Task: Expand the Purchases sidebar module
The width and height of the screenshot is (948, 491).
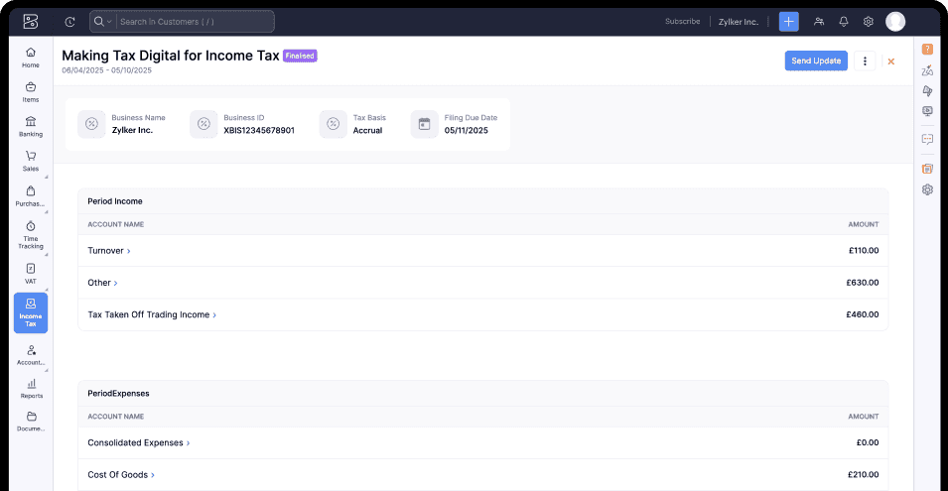Action: (x=31, y=196)
